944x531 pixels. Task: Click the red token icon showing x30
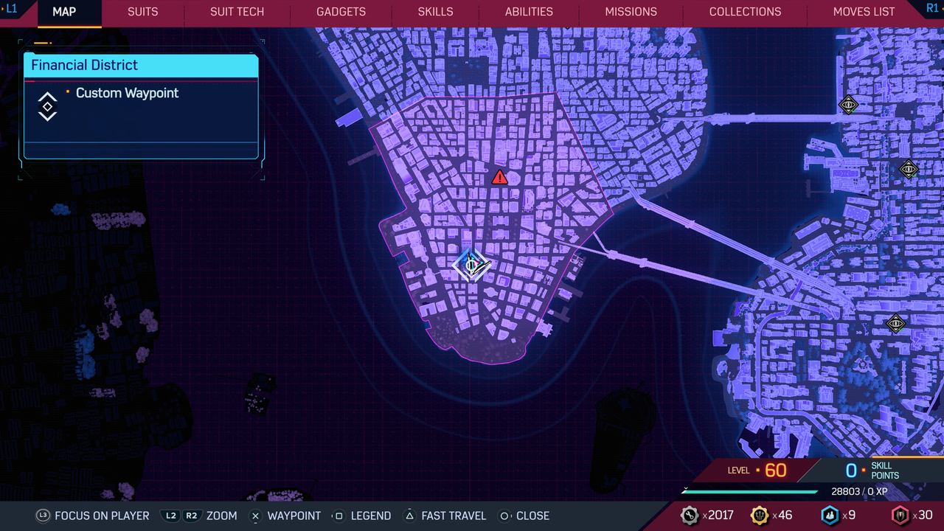pos(900,516)
